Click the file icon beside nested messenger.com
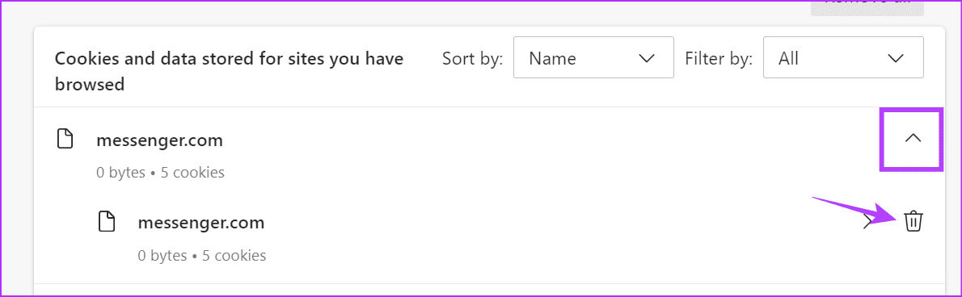This screenshot has width=962, height=297. pos(107,221)
